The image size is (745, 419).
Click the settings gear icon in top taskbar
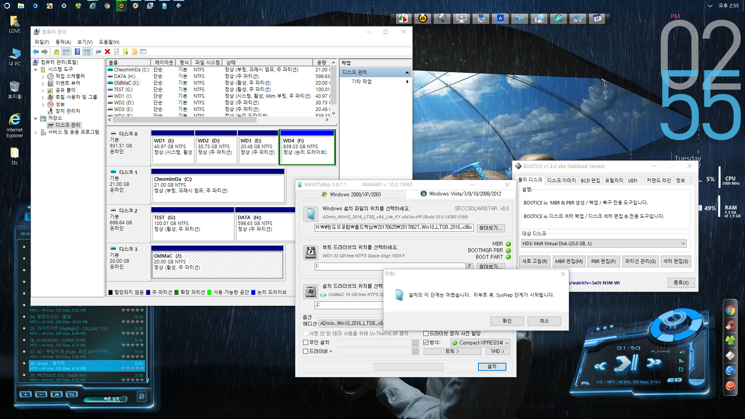64,6
